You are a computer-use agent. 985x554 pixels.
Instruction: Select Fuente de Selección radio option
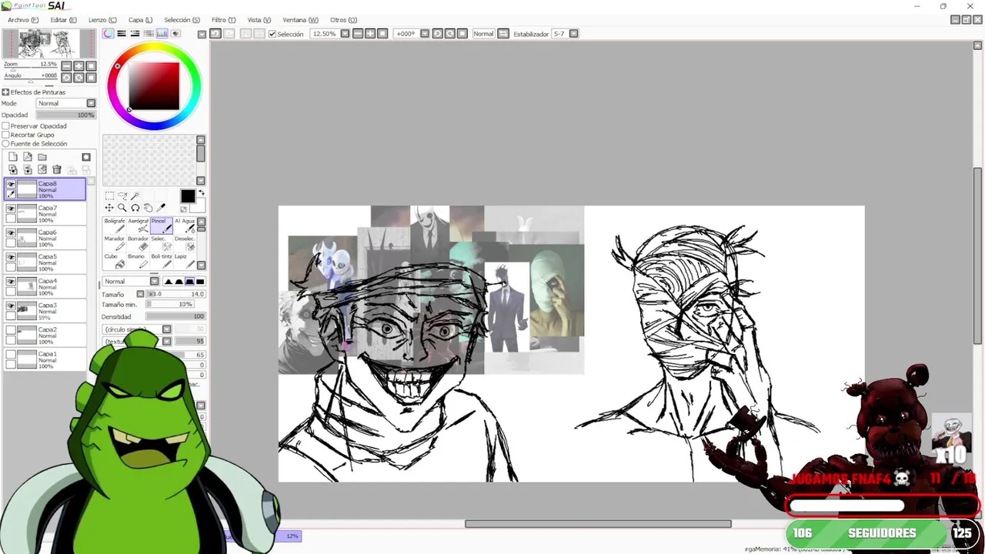[5, 144]
